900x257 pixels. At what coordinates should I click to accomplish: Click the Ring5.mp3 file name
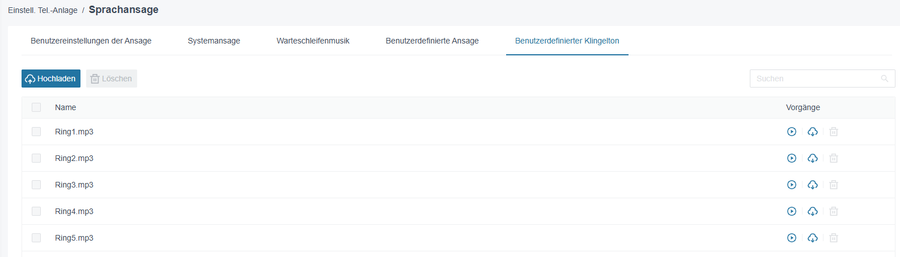(x=74, y=238)
